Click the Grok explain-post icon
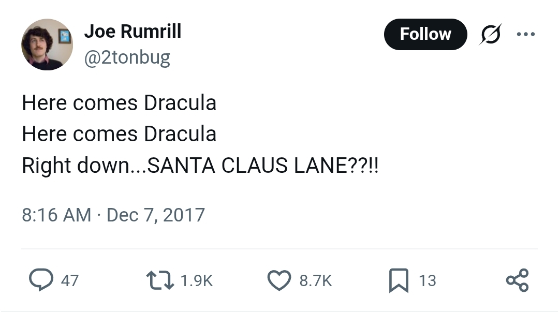559x312 pixels. 491,35
